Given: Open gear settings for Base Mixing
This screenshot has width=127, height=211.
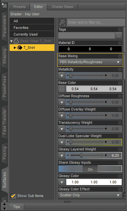Looking at the screenshot, I should point(120,56).
